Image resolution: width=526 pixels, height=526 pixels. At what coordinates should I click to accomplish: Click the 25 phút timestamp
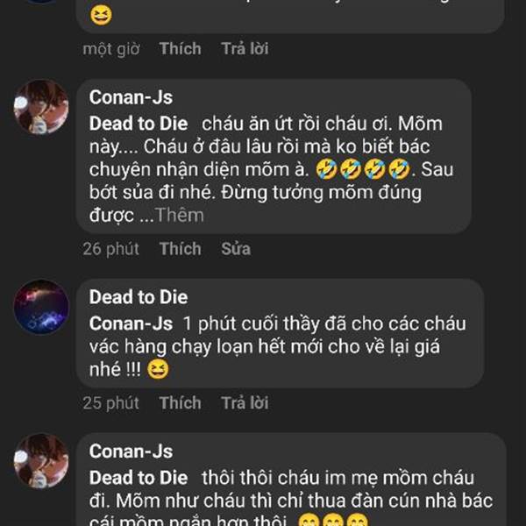click(x=110, y=403)
